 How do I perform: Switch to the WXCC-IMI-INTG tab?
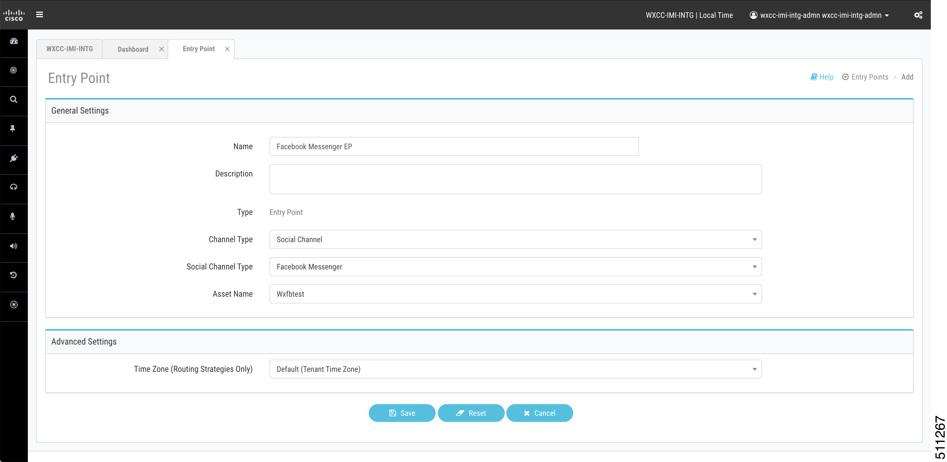[x=69, y=49]
